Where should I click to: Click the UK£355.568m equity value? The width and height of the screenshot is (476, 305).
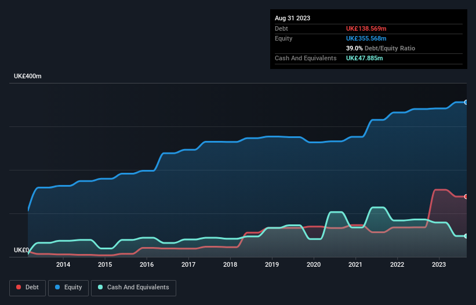[366, 38]
